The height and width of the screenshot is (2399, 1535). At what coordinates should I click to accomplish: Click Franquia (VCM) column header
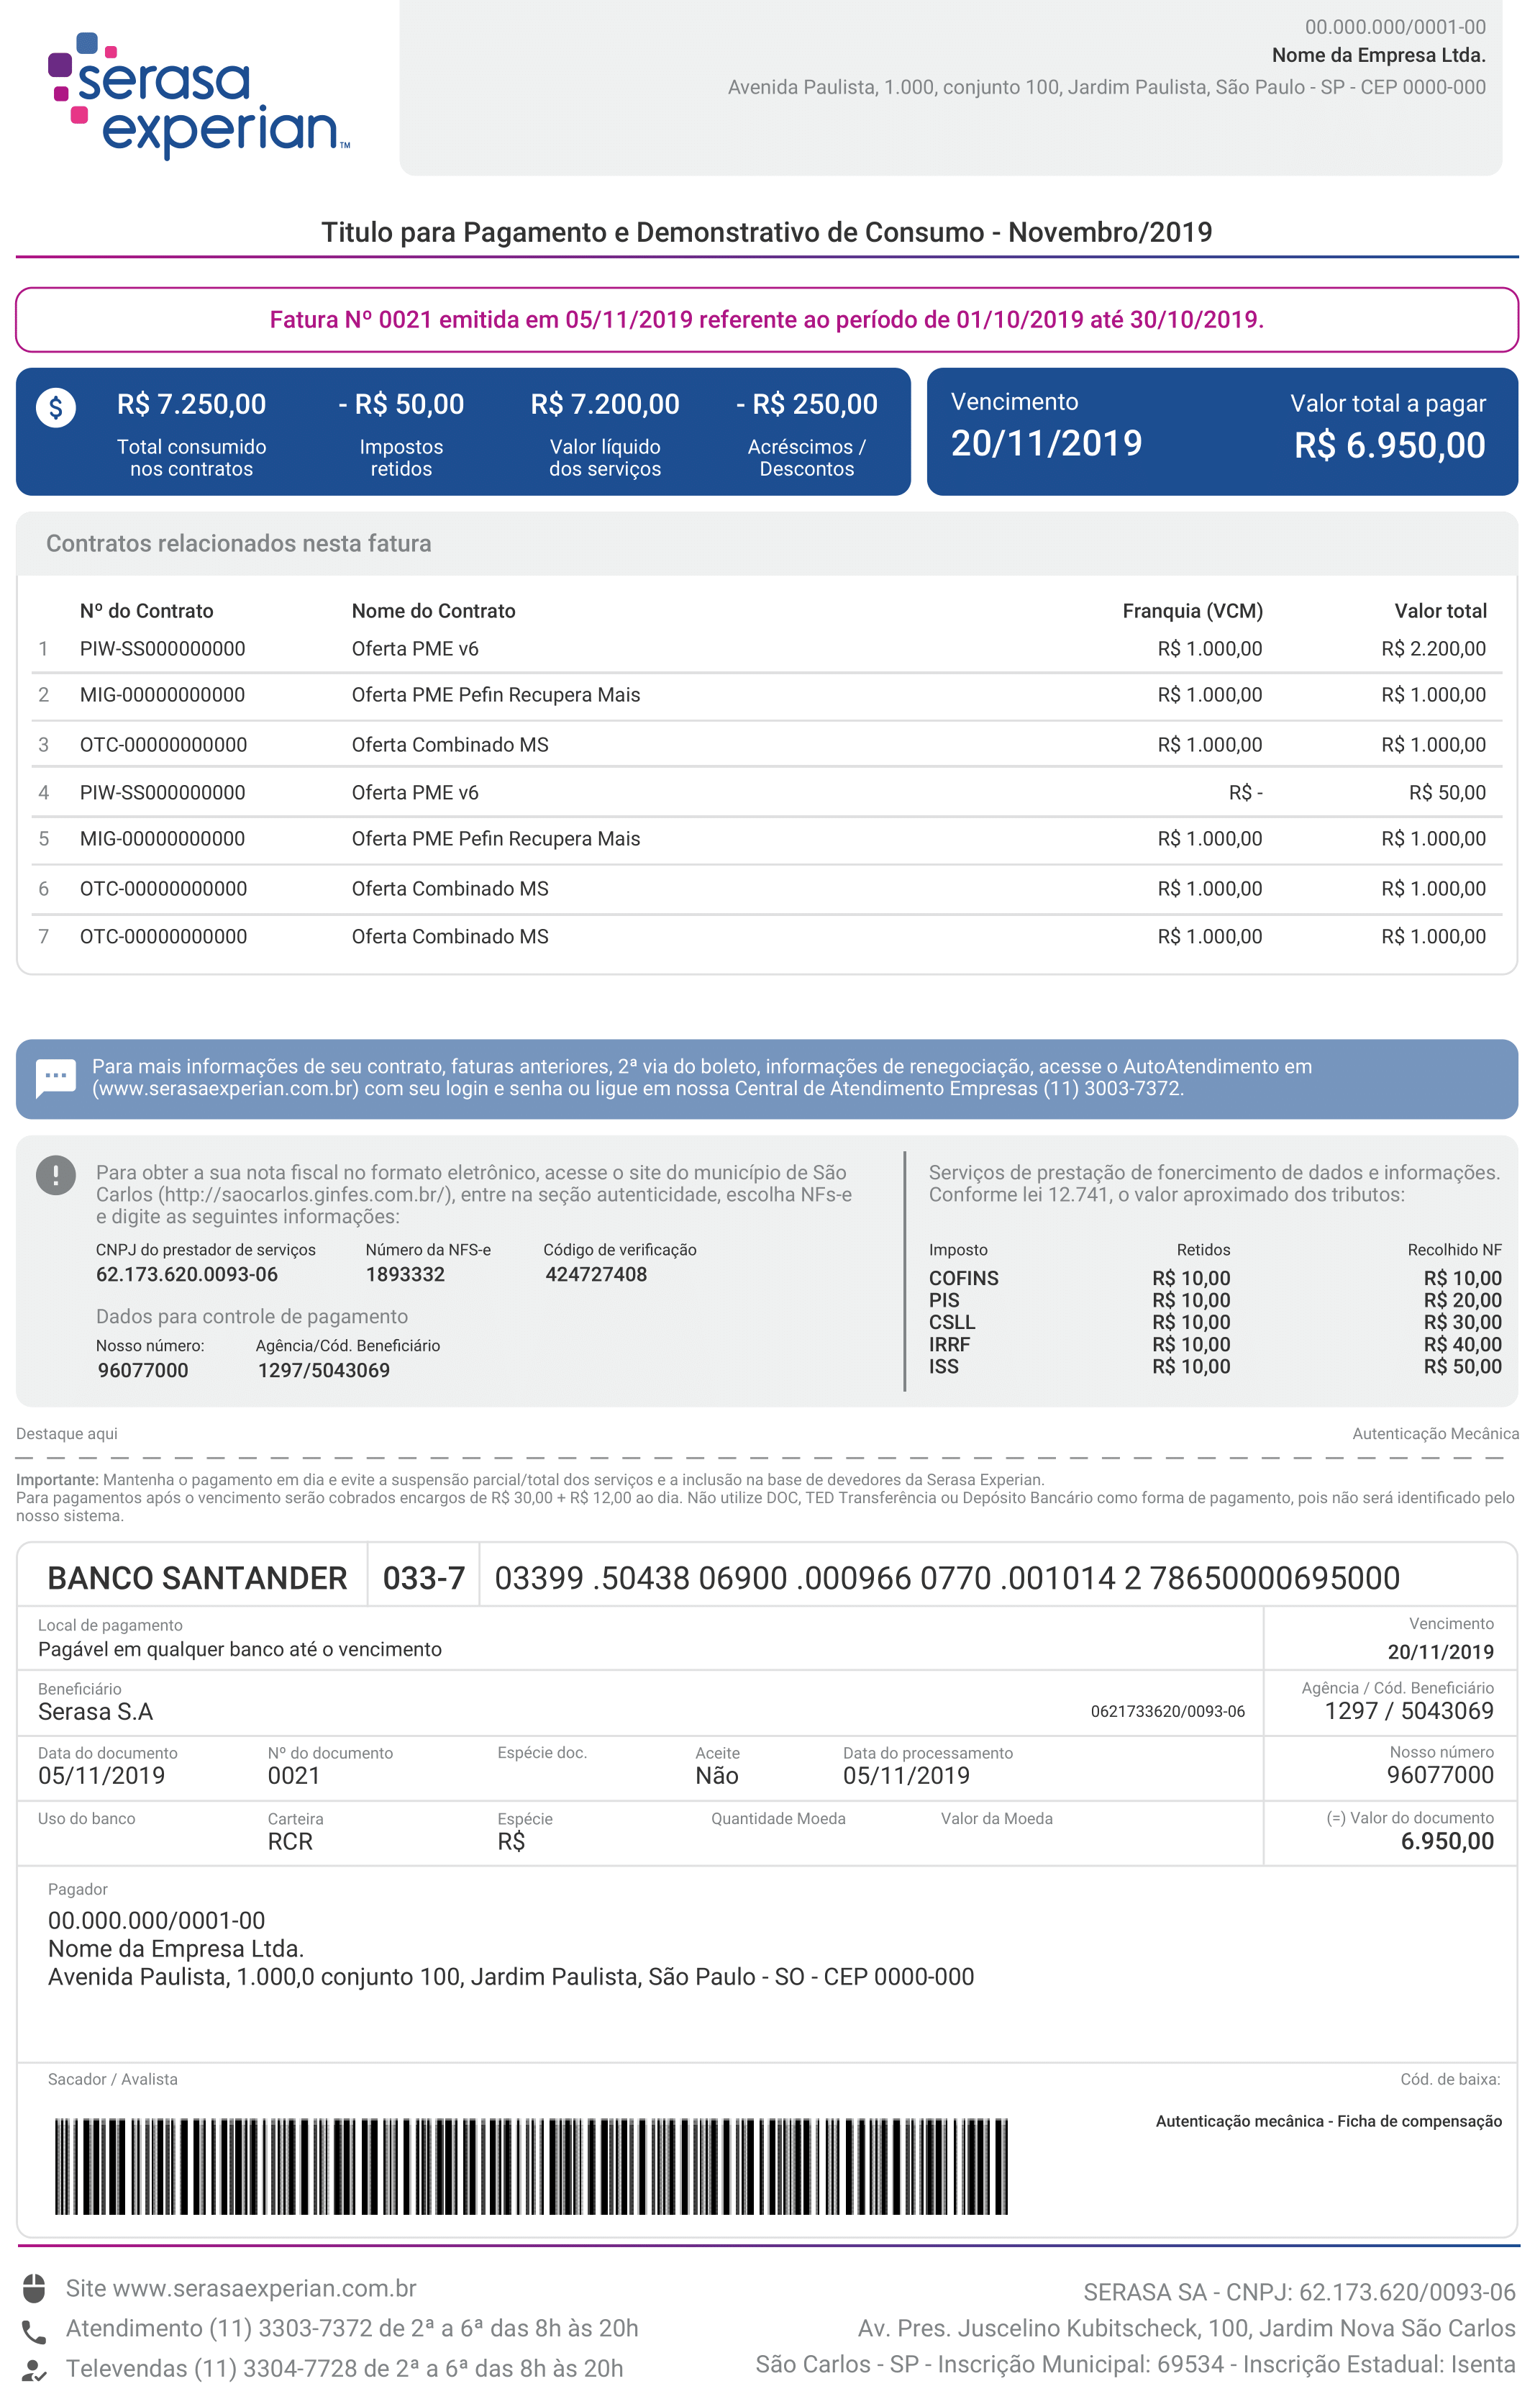click(1192, 611)
